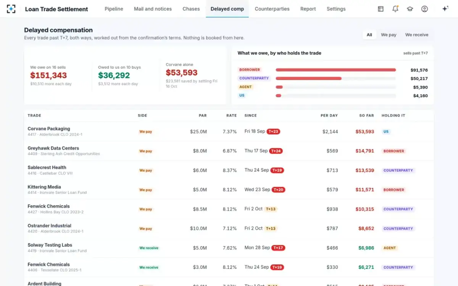Open the layout panel icon
This screenshot has height=286, width=458.
tap(381, 9)
